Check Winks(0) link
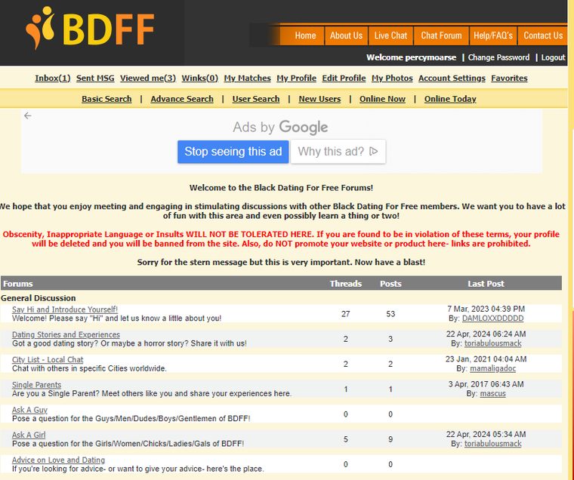Viewport: 574px width, 480px height. (200, 78)
